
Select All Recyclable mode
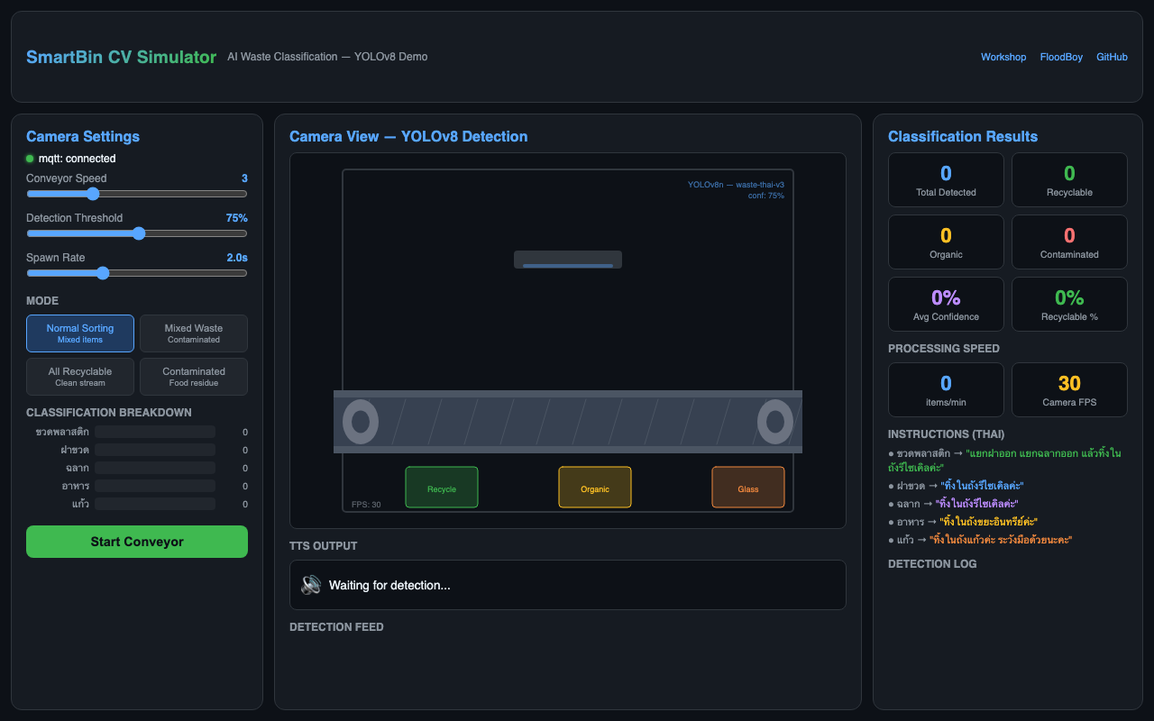point(80,377)
